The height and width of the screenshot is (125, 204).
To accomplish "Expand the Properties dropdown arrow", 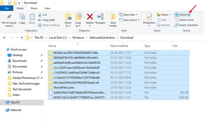I will (149, 26).
